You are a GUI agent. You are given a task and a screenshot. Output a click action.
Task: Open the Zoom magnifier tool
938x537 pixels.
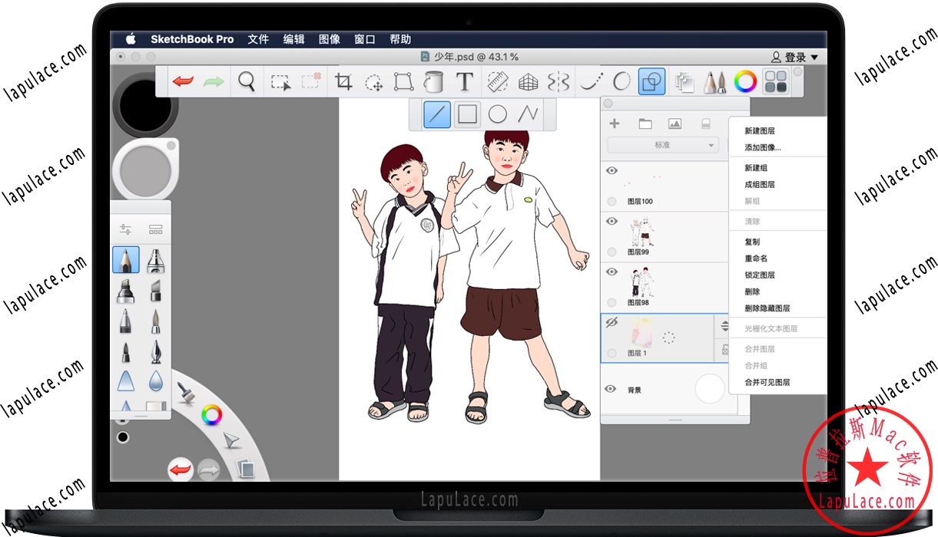(246, 81)
